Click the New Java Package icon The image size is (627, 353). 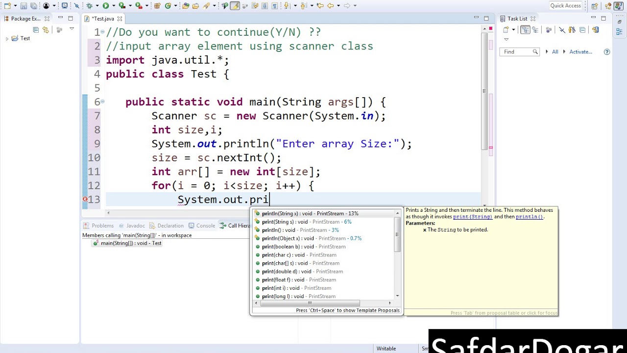coord(157,6)
